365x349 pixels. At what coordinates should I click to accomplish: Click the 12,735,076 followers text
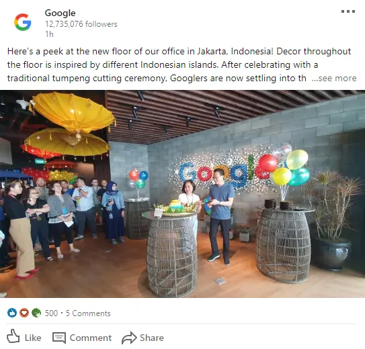point(81,24)
